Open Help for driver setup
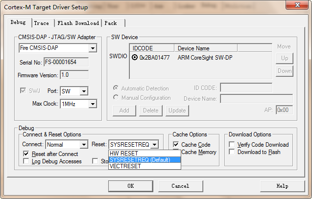Image resolution: width=312 pixels, height=199 pixels. [282, 186]
